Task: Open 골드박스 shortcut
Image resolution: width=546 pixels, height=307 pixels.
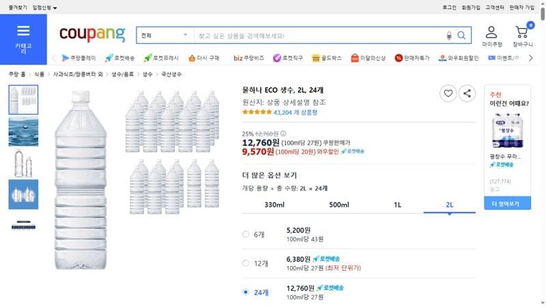Action: pos(327,58)
